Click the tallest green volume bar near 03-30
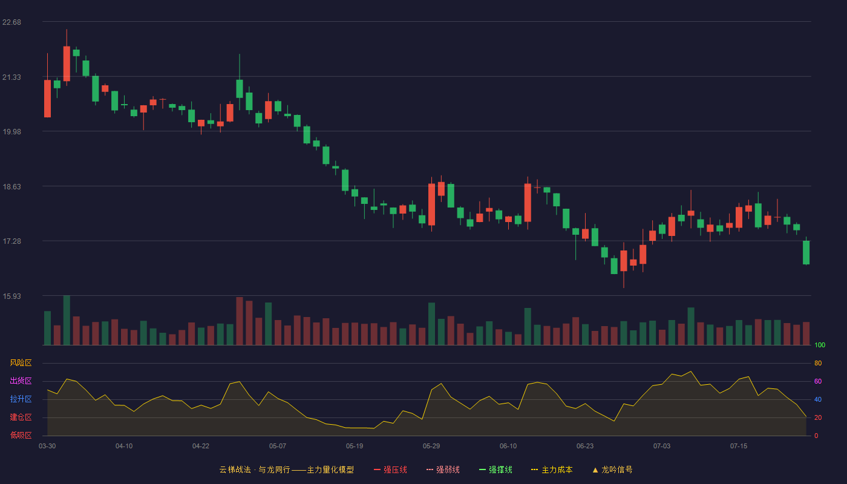Viewport: 847px width, 484px height. [x=67, y=320]
